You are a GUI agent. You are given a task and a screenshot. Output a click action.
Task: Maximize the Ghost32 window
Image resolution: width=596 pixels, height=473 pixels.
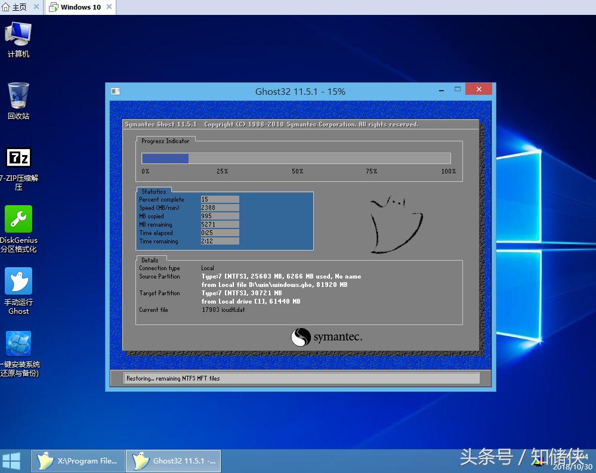pos(458,89)
